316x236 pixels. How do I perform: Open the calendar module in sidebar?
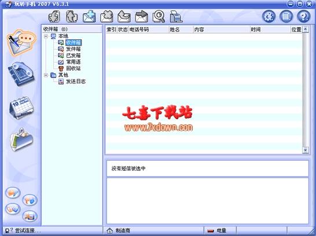coord(21,108)
